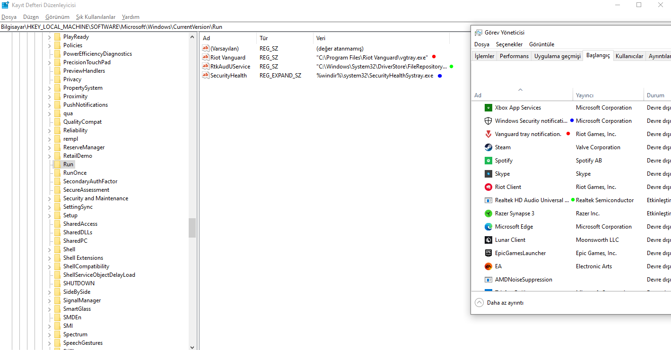Expand the Reliability registry key
Screen dimensions: 671x350
(x=49, y=130)
